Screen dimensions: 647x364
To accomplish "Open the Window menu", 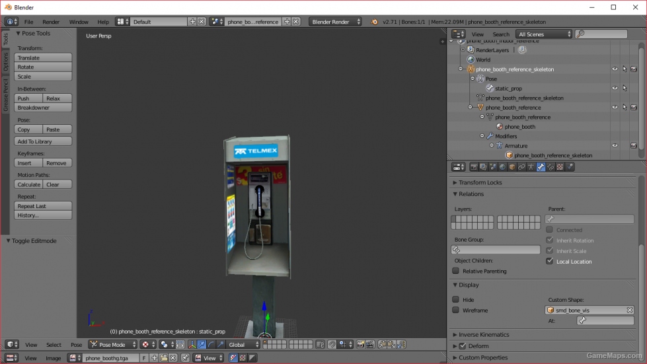I will (x=79, y=22).
